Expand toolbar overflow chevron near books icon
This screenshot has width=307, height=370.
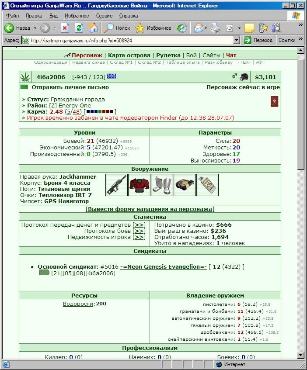click(x=300, y=24)
